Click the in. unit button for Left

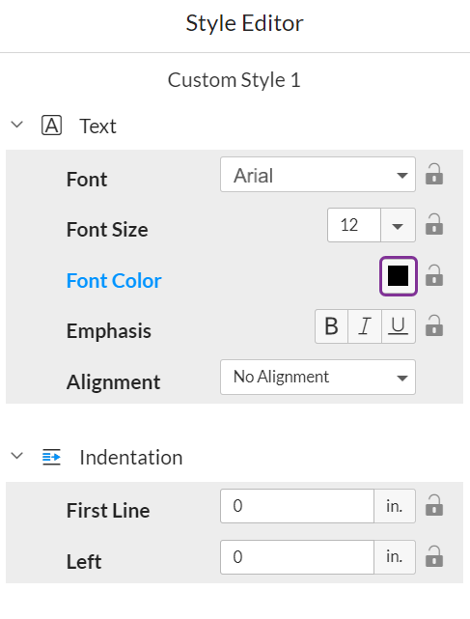[x=395, y=557]
